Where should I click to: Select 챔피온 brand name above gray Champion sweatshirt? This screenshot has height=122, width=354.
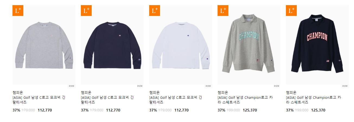point(223,93)
